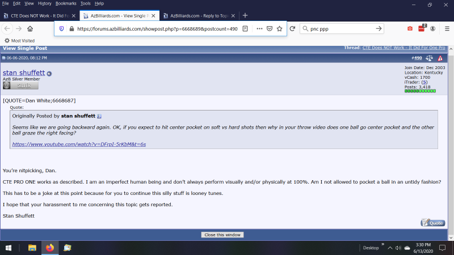The width and height of the screenshot is (454, 255).
Task: Open the YouTube link in the quoted text
Action: tap(79, 144)
